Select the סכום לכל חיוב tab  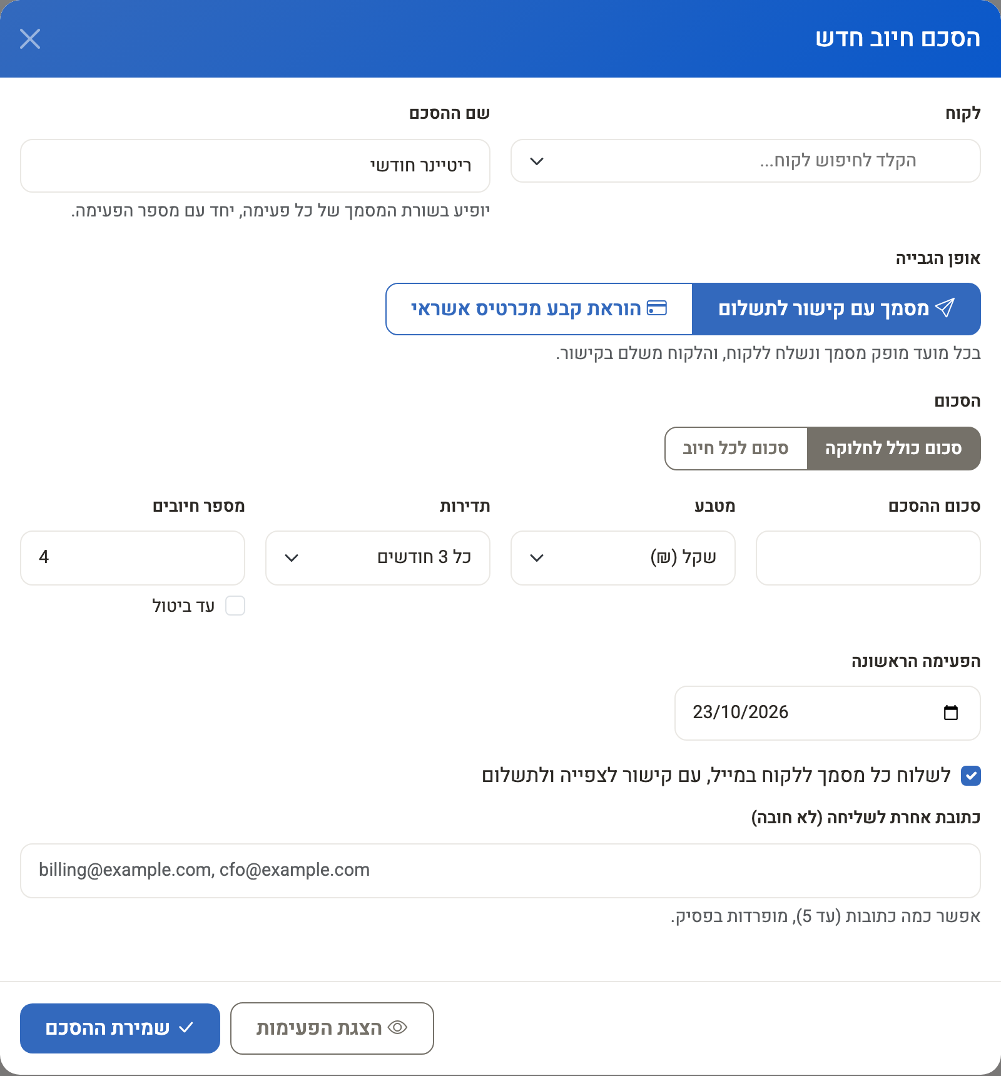click(736, 449)
